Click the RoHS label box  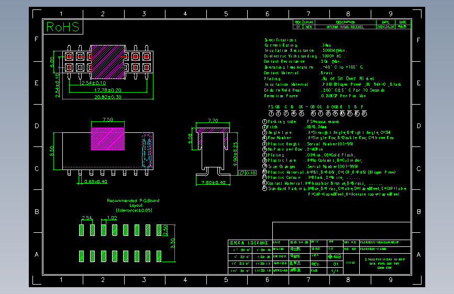(63, 27)
